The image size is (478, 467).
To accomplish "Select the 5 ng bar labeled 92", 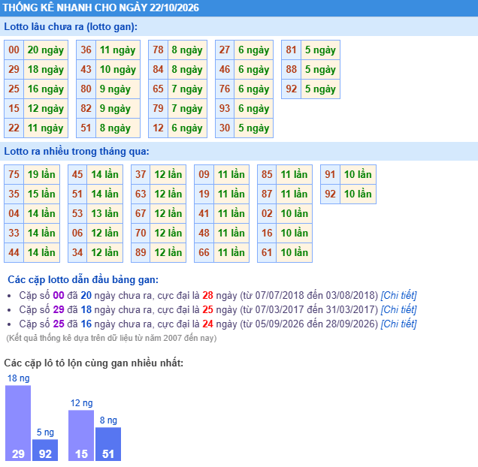I will 45,450.
